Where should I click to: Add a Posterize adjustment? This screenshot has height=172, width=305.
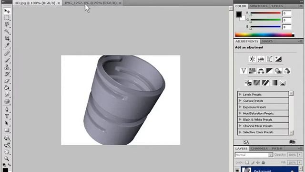tap(257, 83)
